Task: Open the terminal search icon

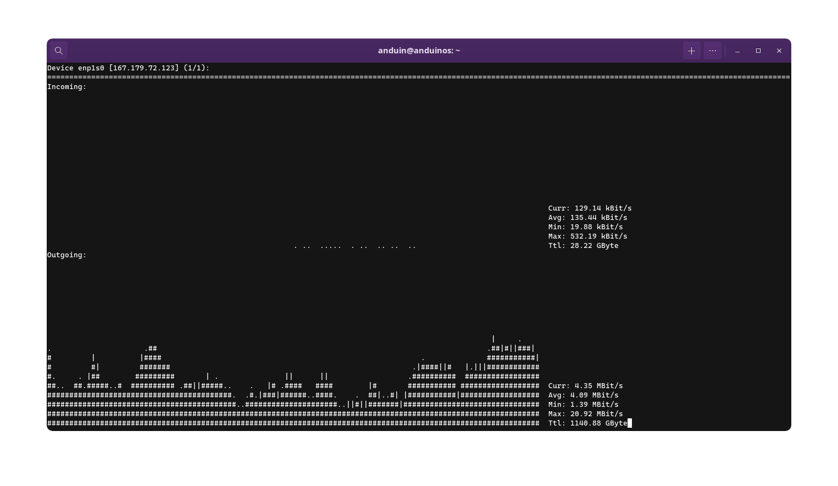Action: (x=59, y=51)
